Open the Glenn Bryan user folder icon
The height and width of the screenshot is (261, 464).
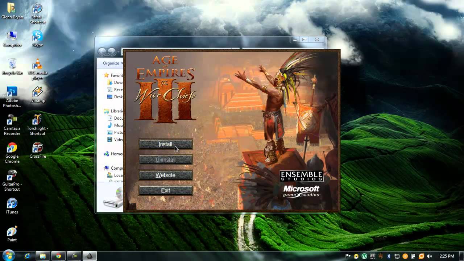[x=12, y=11]
